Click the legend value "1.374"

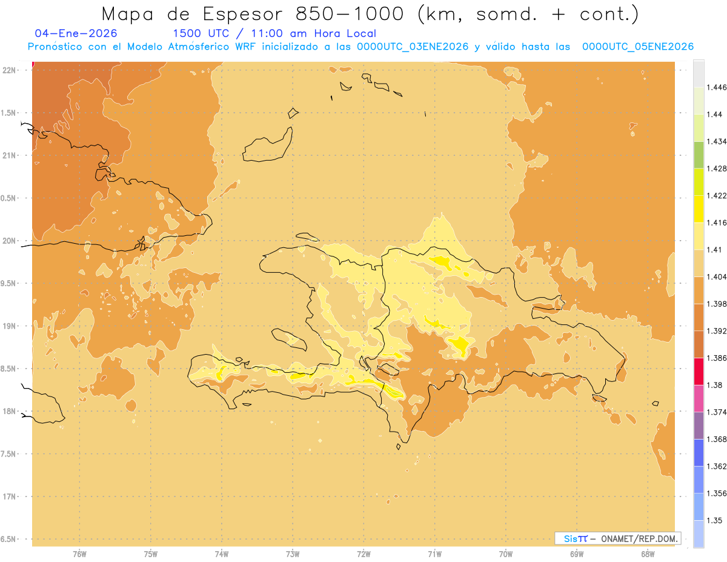coord(718,412)
